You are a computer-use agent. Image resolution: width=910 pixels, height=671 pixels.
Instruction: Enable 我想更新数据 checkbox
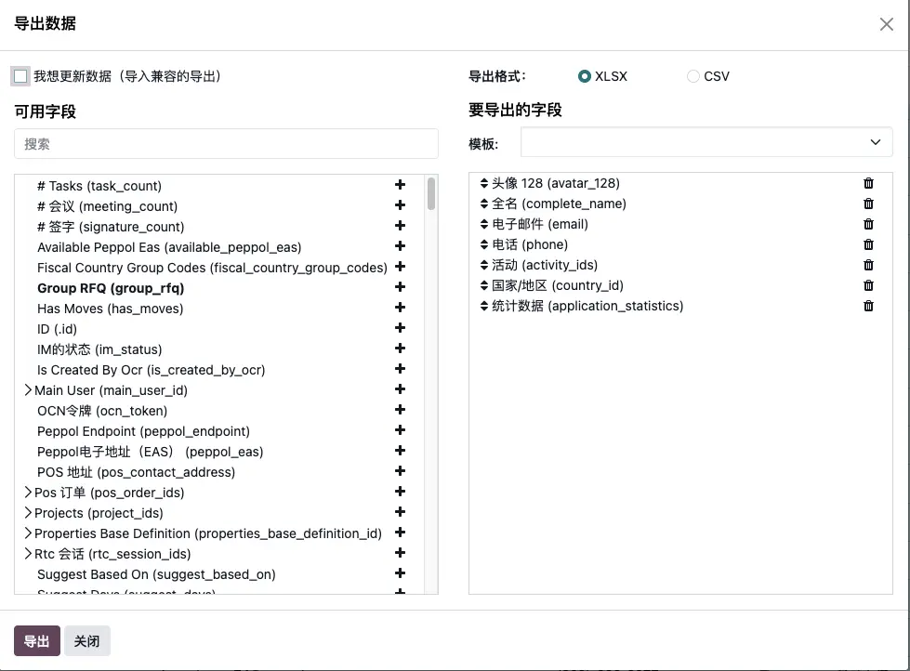click(20, 75)
